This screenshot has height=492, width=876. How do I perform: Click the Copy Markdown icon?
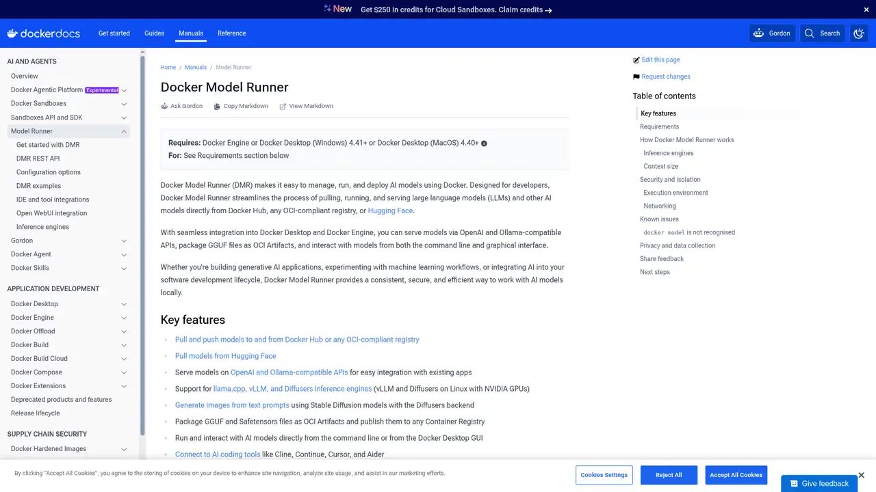click(x=217, y=107)
